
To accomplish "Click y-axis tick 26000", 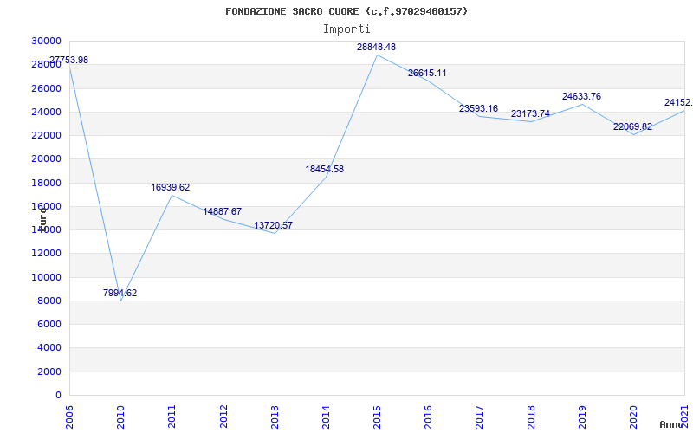I will pos(47,88).
